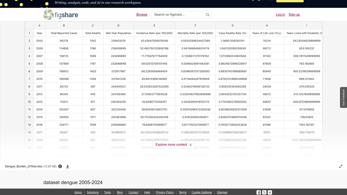347x195 pixels.
Task: Select cell with value 95279
Action: tap(64, 41)
